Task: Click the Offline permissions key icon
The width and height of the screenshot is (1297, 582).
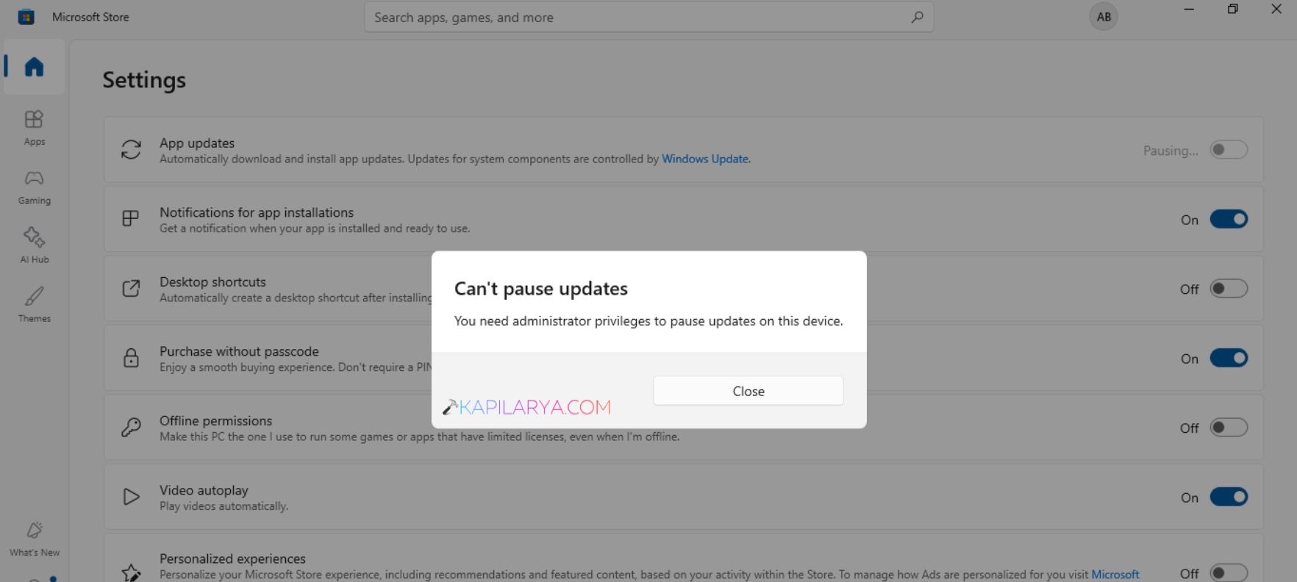Action: pos(131,428)
